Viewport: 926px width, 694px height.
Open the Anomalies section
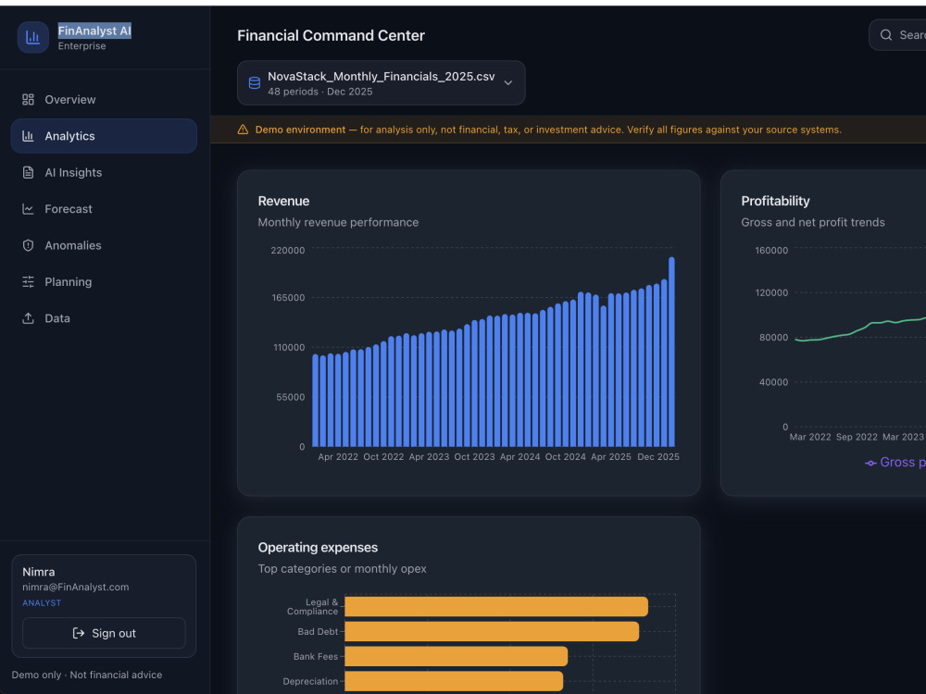click(104, 245)
